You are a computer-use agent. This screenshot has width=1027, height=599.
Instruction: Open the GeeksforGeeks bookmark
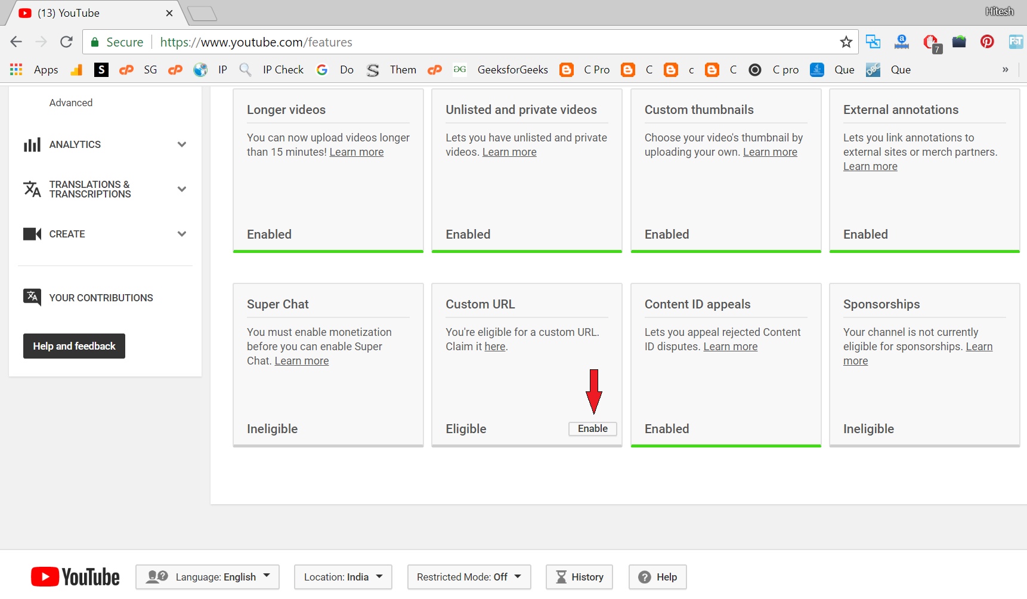tap(500, 70)
